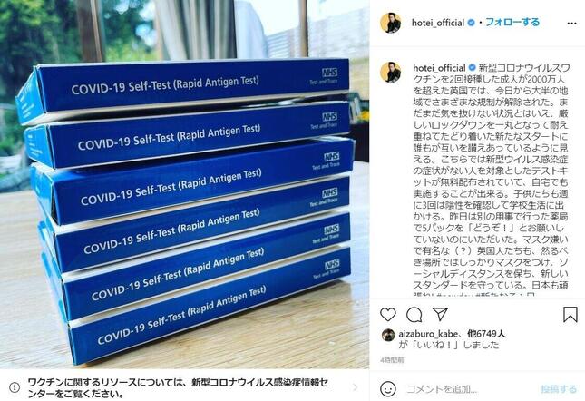Share post with paper plane icon
Screen dimensions: 585x401
pyautogui.click(x=440, y=314)
